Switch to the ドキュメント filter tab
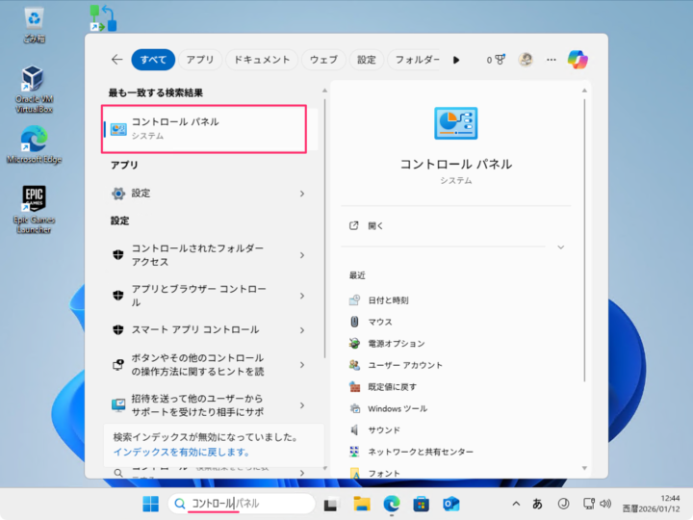The width and height of the screenshot is (693, 520). coord(263,60)
